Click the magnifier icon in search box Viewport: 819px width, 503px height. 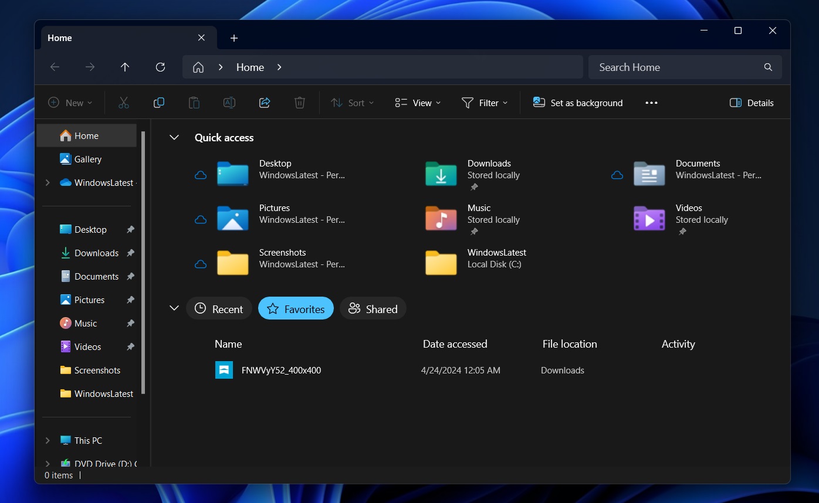click(768, 67)
